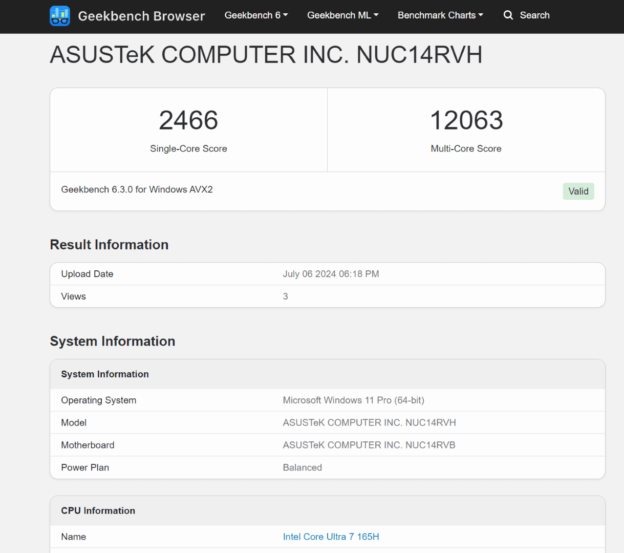Viewport: 624px width, 553px height.
Task: Click the search magnifier icon
Action: pyautogui.click(x=508, y=15)
